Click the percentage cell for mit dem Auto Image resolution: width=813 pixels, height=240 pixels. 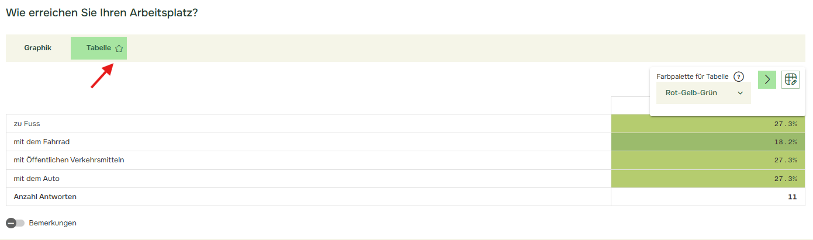point(708,179)
